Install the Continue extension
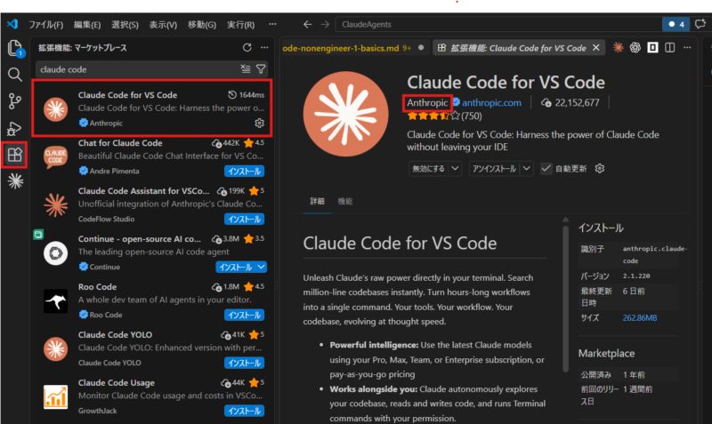This screenshot has width=712, height=424. click(236, 267)
